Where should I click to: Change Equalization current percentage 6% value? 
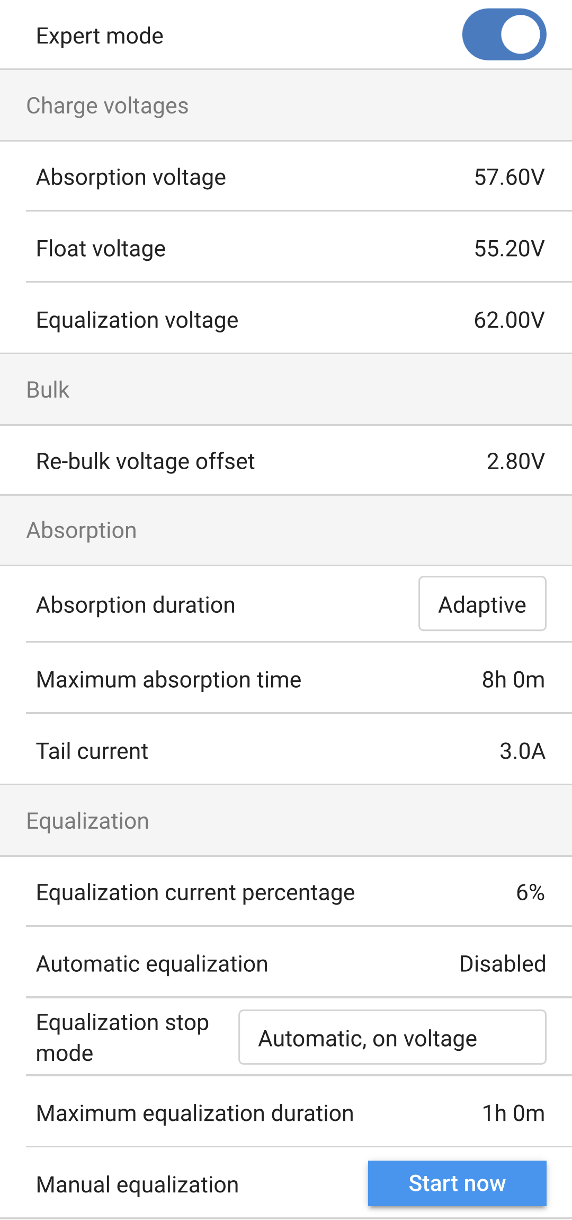tap(530, 893)
